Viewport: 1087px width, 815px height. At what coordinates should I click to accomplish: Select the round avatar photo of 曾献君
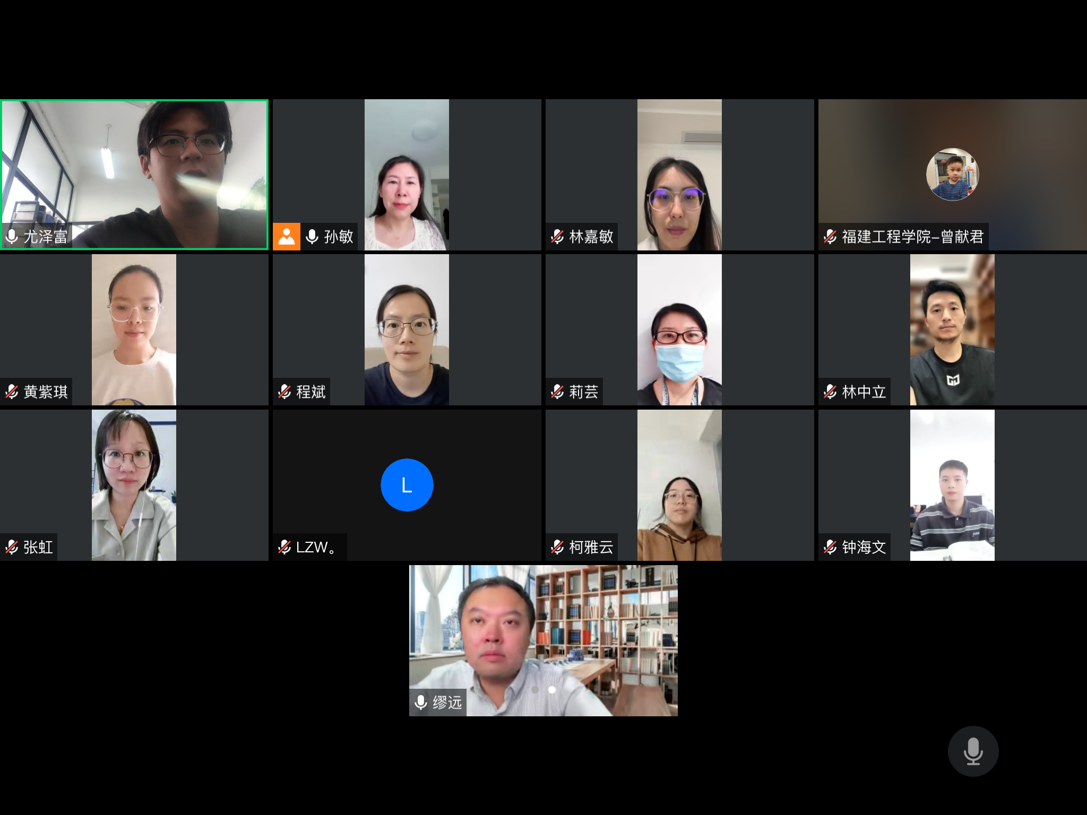[953, 175]
